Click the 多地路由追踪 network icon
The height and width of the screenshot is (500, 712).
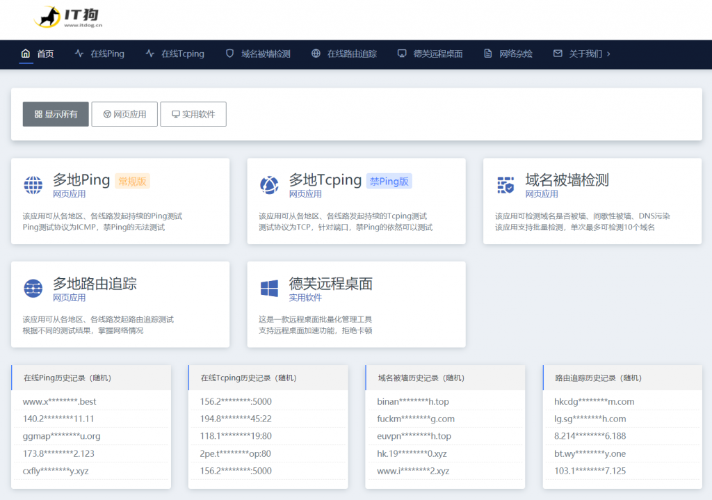pos(33,289)
